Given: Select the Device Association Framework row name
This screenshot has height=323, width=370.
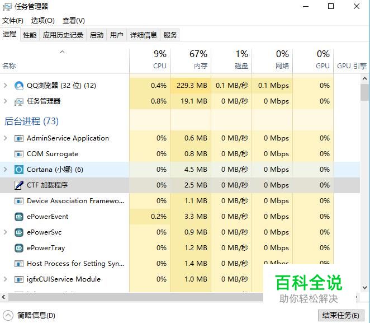Looking at the screenshot, I should point(75,201).
